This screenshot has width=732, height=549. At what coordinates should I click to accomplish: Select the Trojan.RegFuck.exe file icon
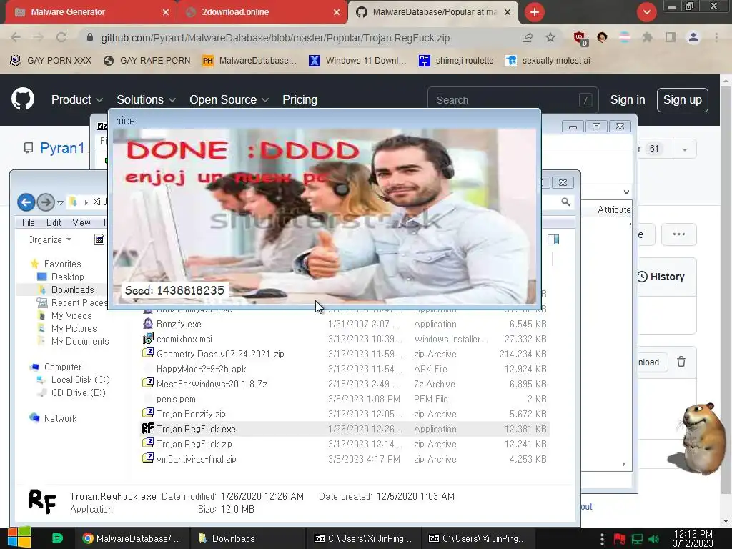(147, 429)
